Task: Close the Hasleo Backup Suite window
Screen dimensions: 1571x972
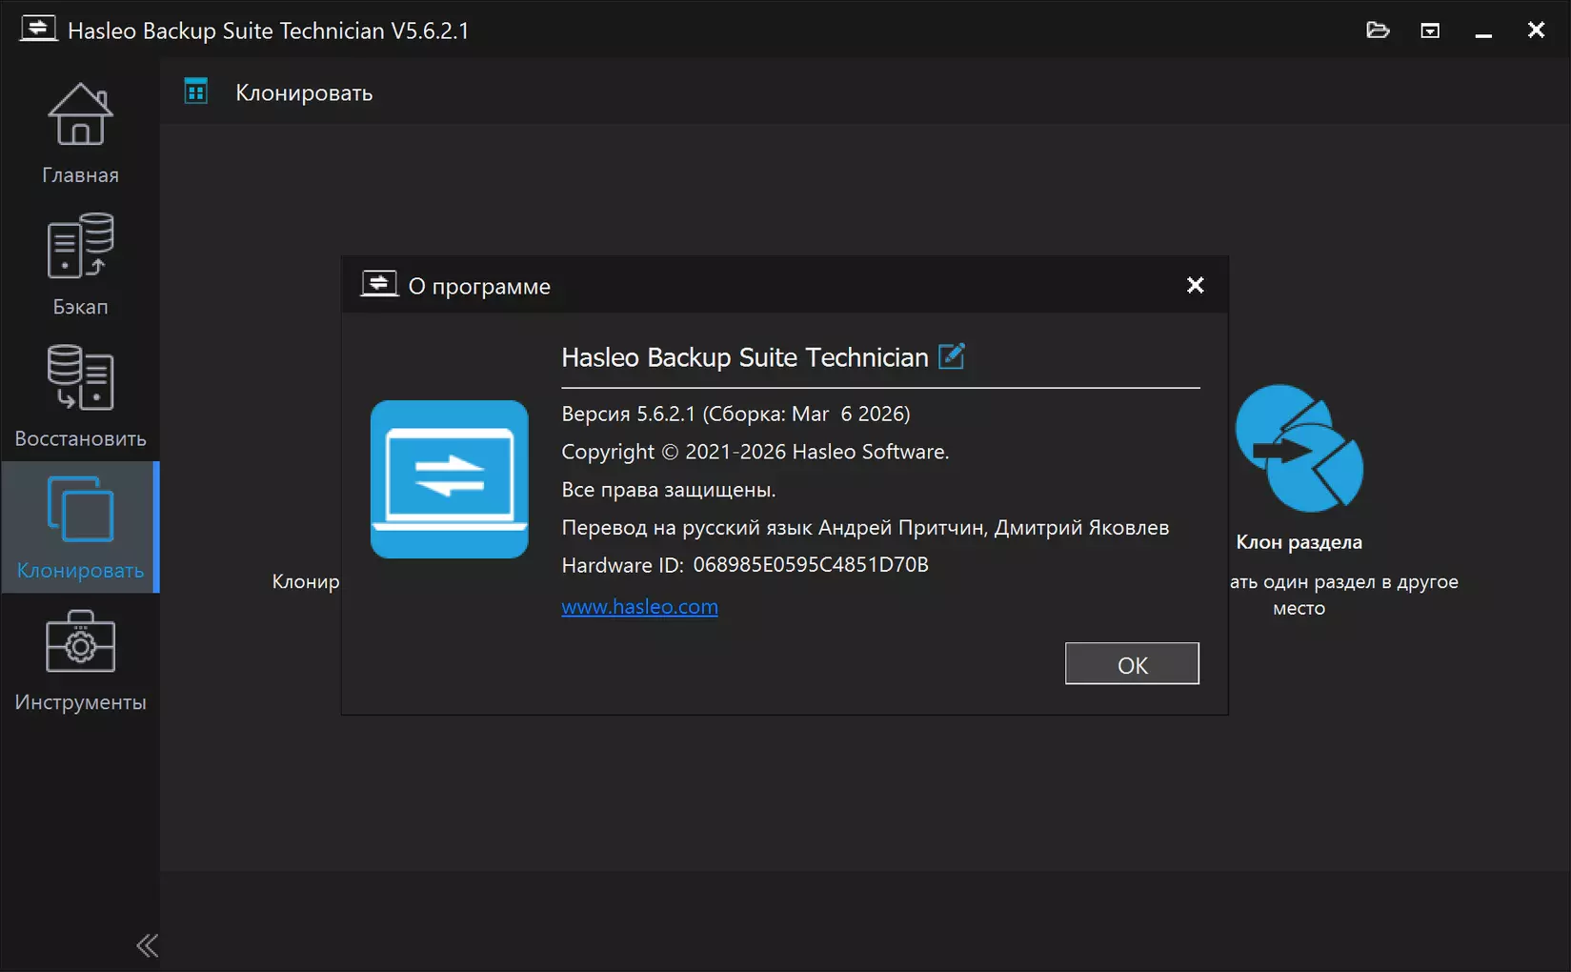Action: 1536,30
